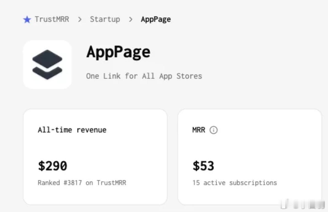Go to TrustMRR home via breadcrumb
Viewport: 328px width, 212px height.
pos(52,19)
